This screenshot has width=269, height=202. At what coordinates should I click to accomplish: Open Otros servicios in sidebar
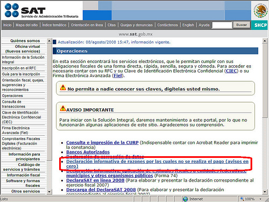[26, 191]
